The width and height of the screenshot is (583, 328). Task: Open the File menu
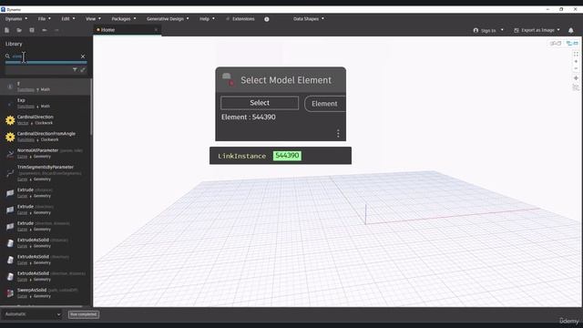(x=44, y=18)
